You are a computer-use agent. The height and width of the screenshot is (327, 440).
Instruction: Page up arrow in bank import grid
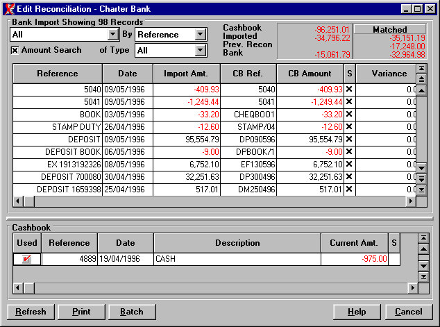tap(421, 79)
